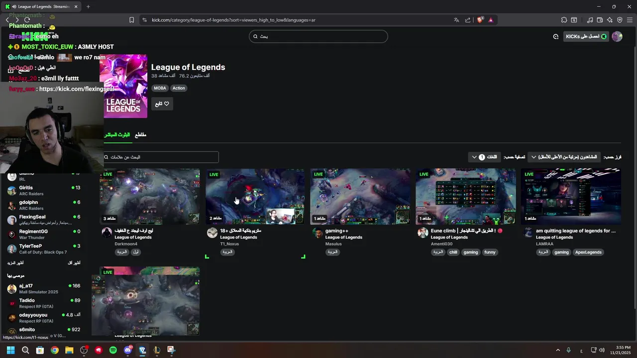Click the funny tag under Amenti030's stream
The image size is (637, 358).
[x=490, y=252]
